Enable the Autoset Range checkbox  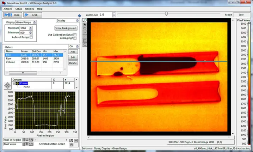(31, 37)
